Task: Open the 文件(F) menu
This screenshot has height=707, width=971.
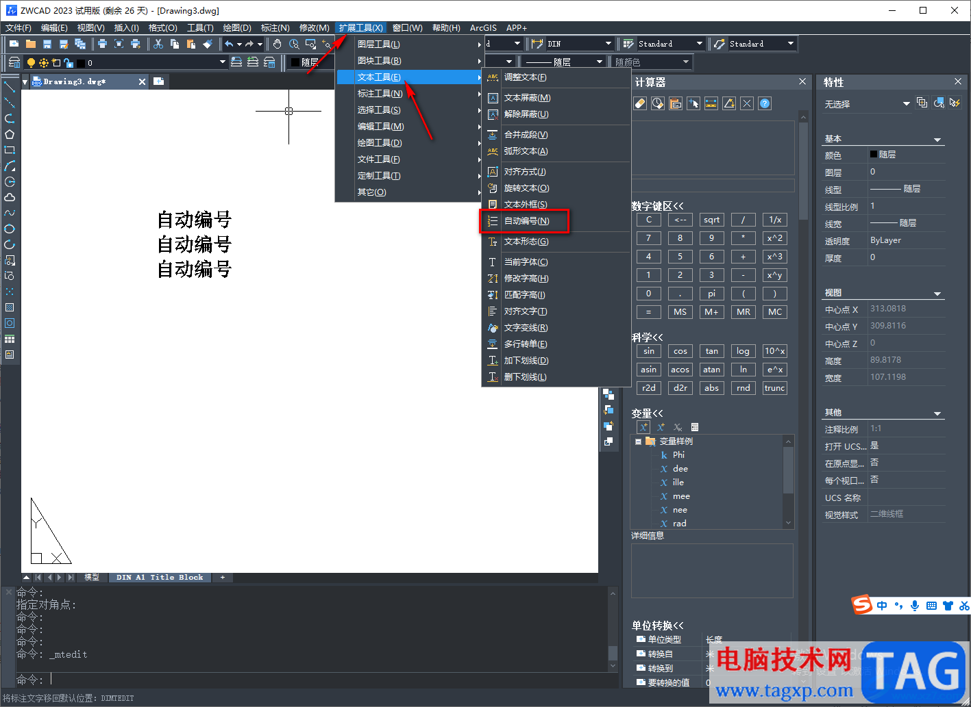Action: pos(19,27)
